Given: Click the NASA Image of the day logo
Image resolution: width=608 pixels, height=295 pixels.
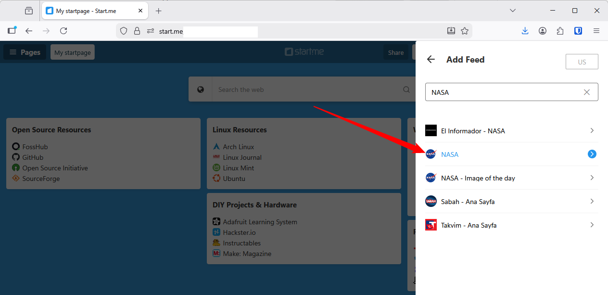Looking at the screenshot, I should pos(431,178).
